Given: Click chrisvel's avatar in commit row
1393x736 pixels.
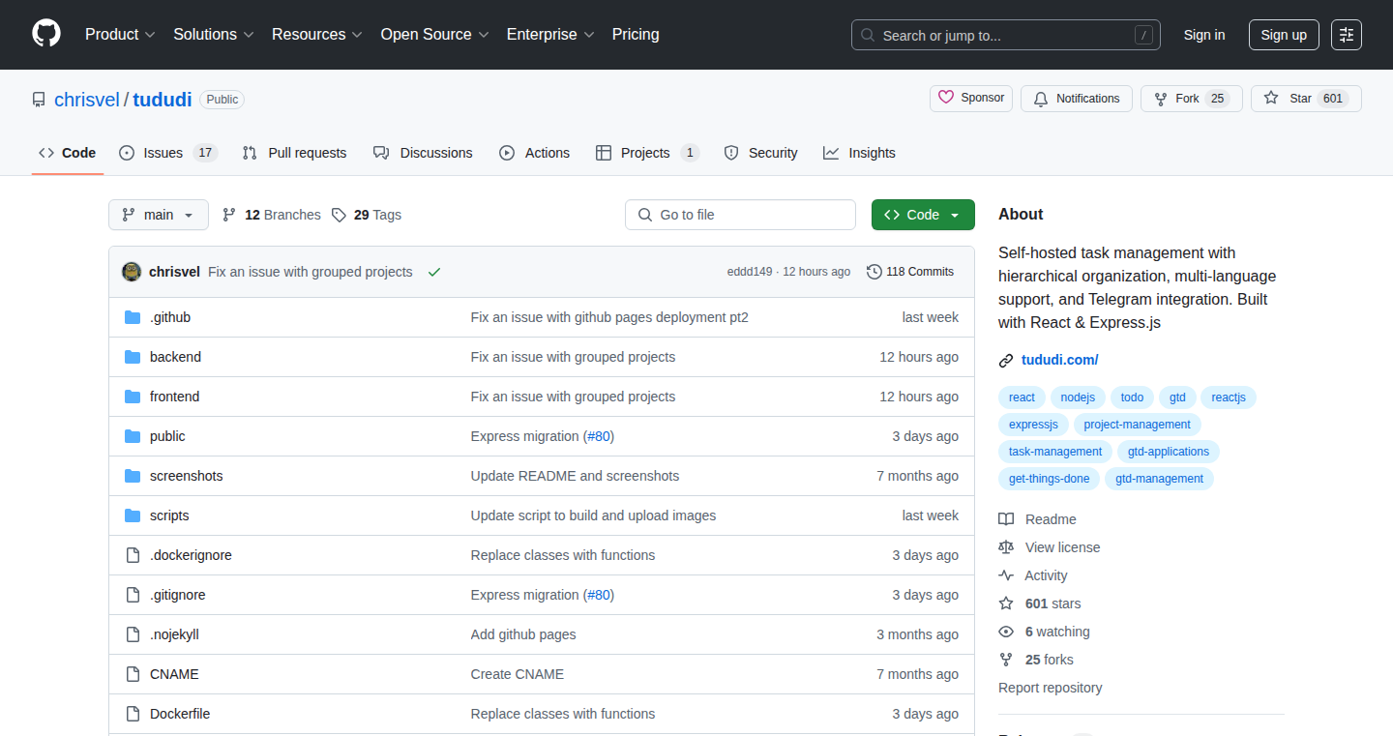Looking at the screenshot, I should (132, 272).
